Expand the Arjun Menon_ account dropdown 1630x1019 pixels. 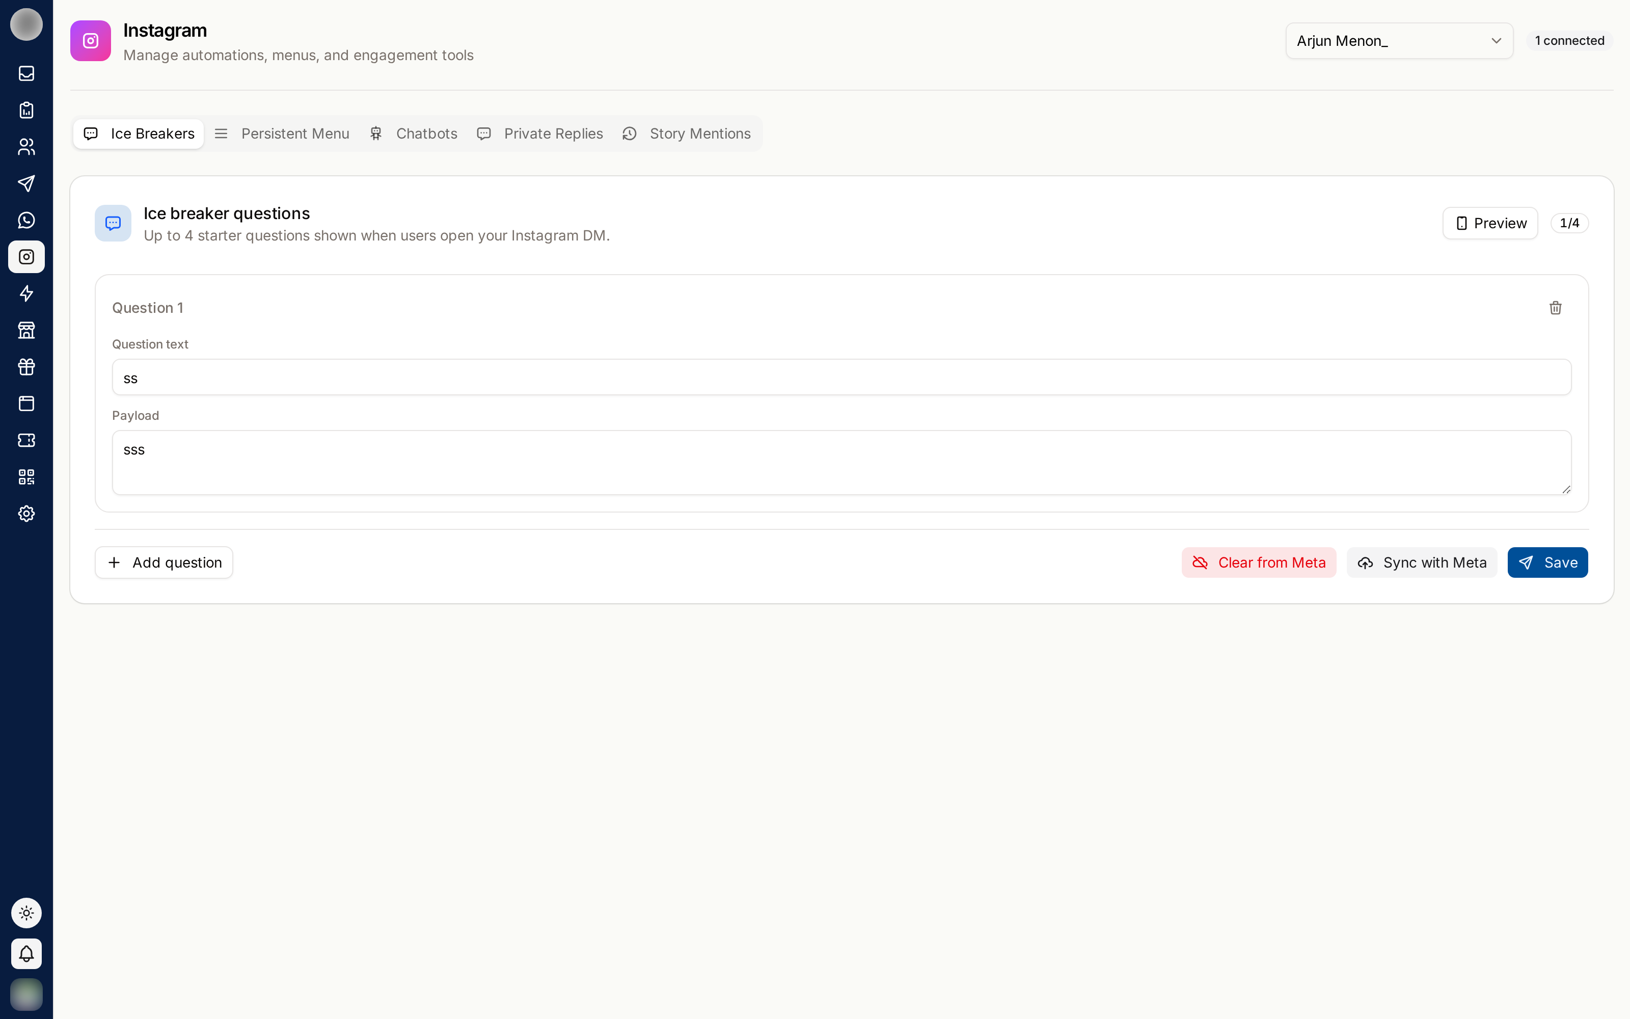pyautogui.click(x=1399, y=40)
